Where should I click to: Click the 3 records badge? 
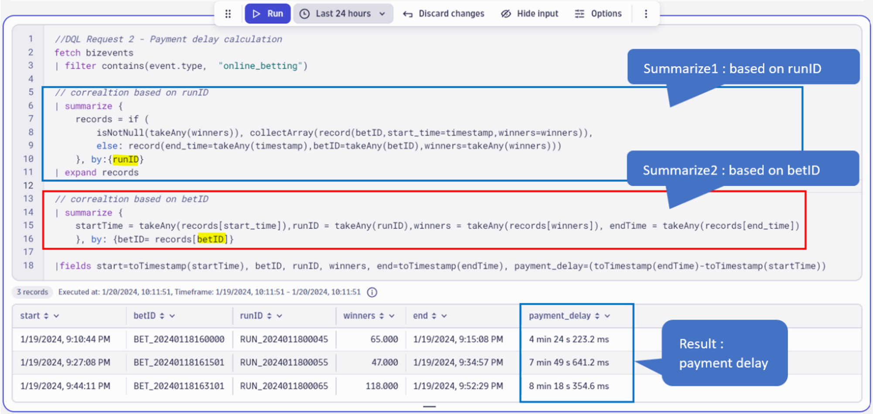click(32, 292)
